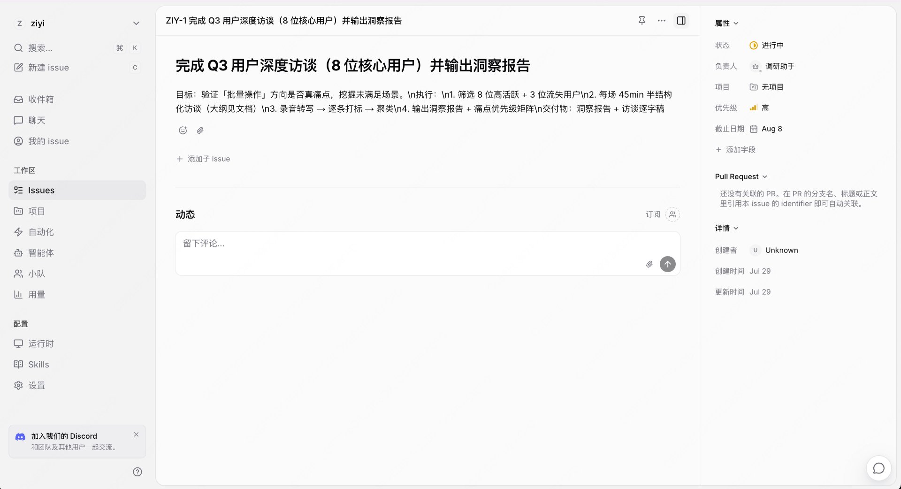Open 收件箱 in the sidebar

[x=77, y=99]
